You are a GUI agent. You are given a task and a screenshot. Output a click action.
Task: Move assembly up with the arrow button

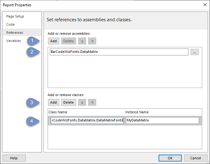(x=82, y=41)
